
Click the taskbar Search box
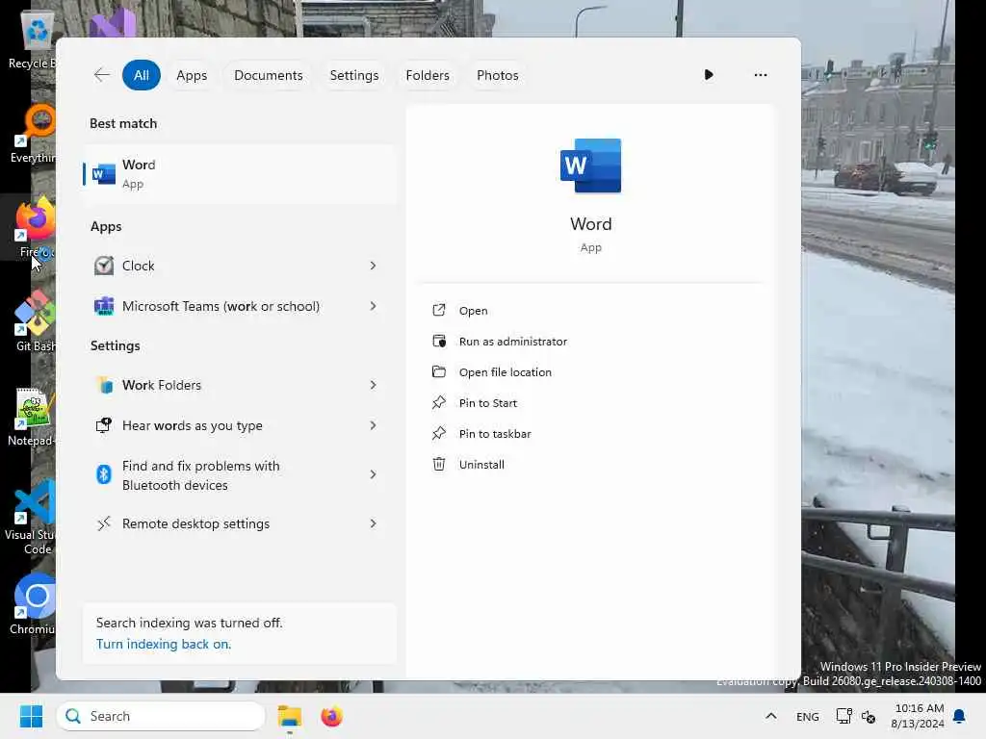pyautogui.click(x=161, y=716)
